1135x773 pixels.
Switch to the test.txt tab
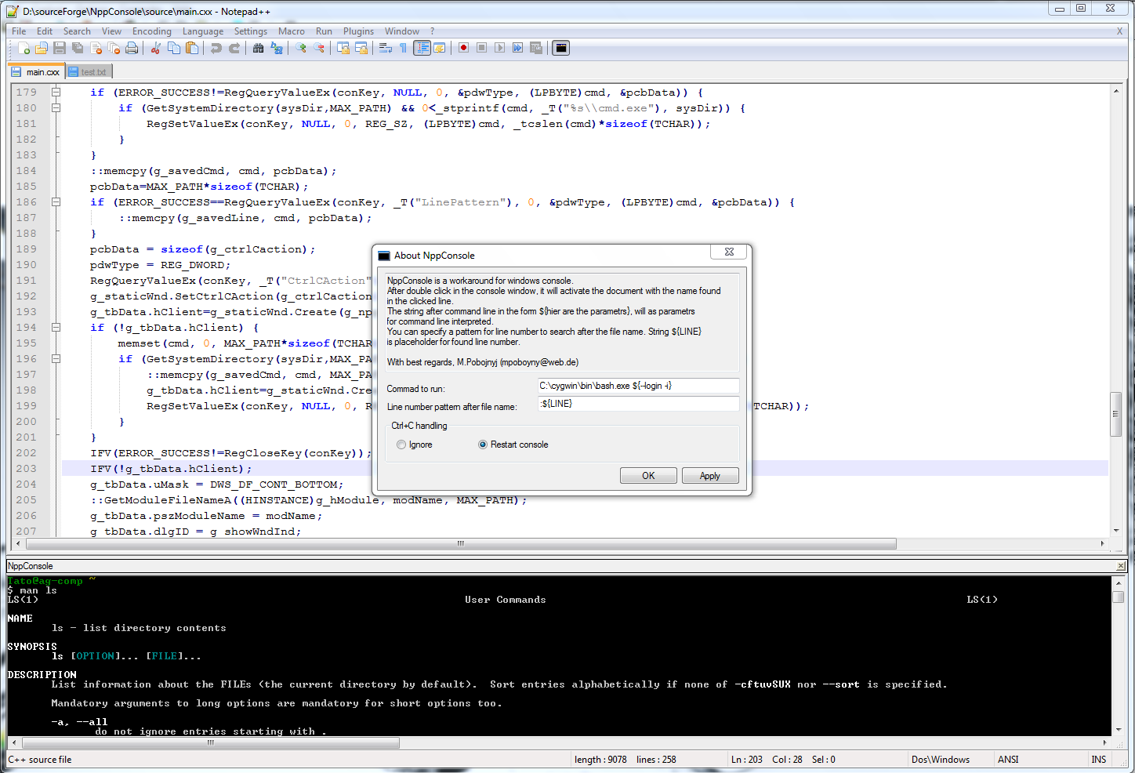tap(88, 71)
